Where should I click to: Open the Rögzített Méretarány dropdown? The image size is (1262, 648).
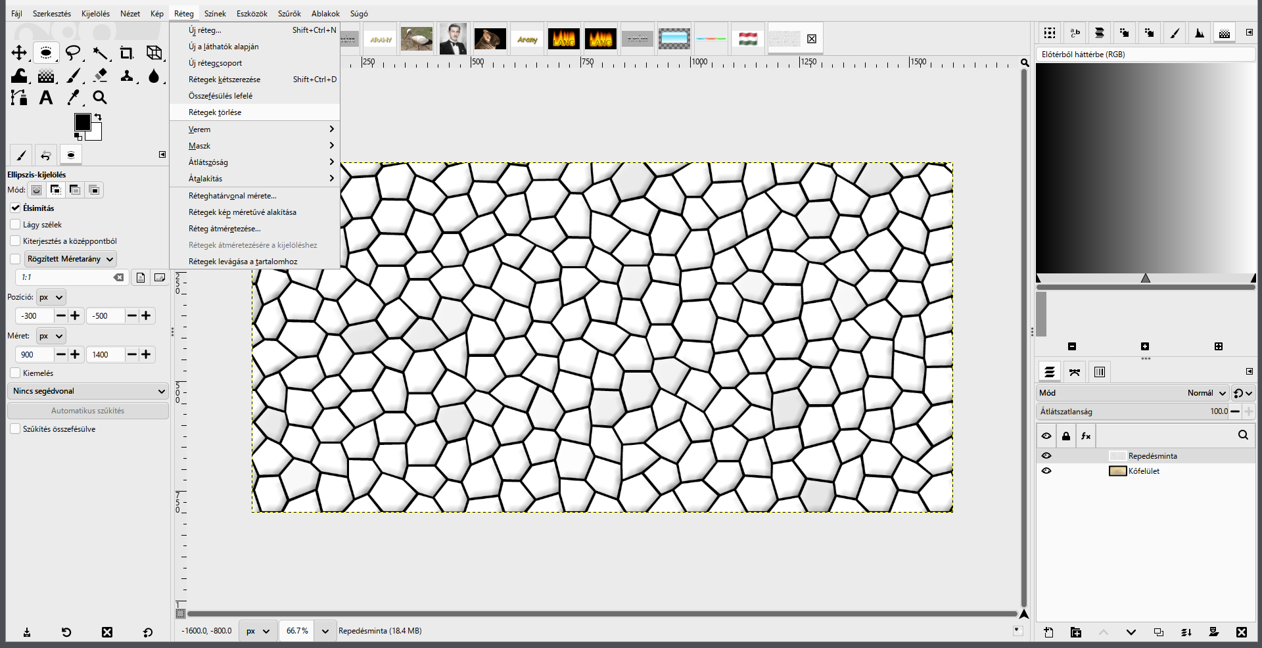[70, 259]
